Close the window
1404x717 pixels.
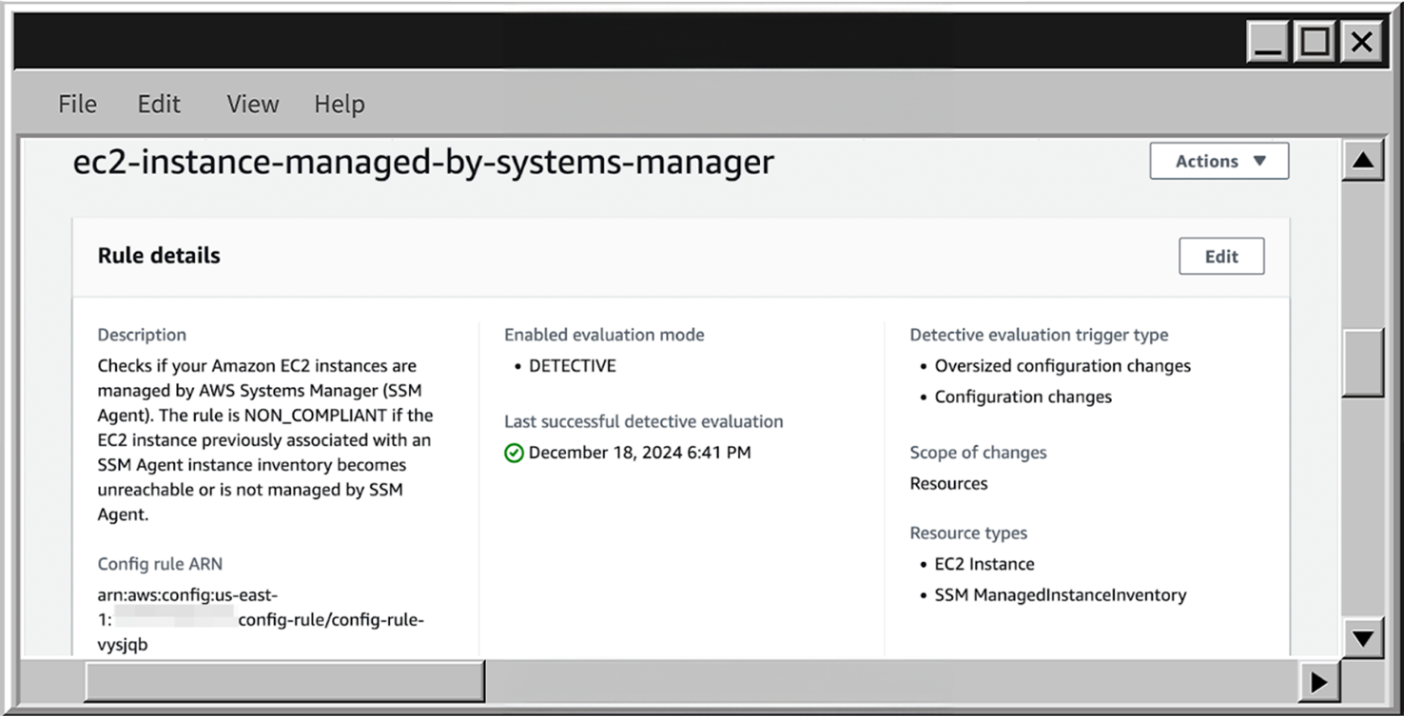coord(1361,43)
